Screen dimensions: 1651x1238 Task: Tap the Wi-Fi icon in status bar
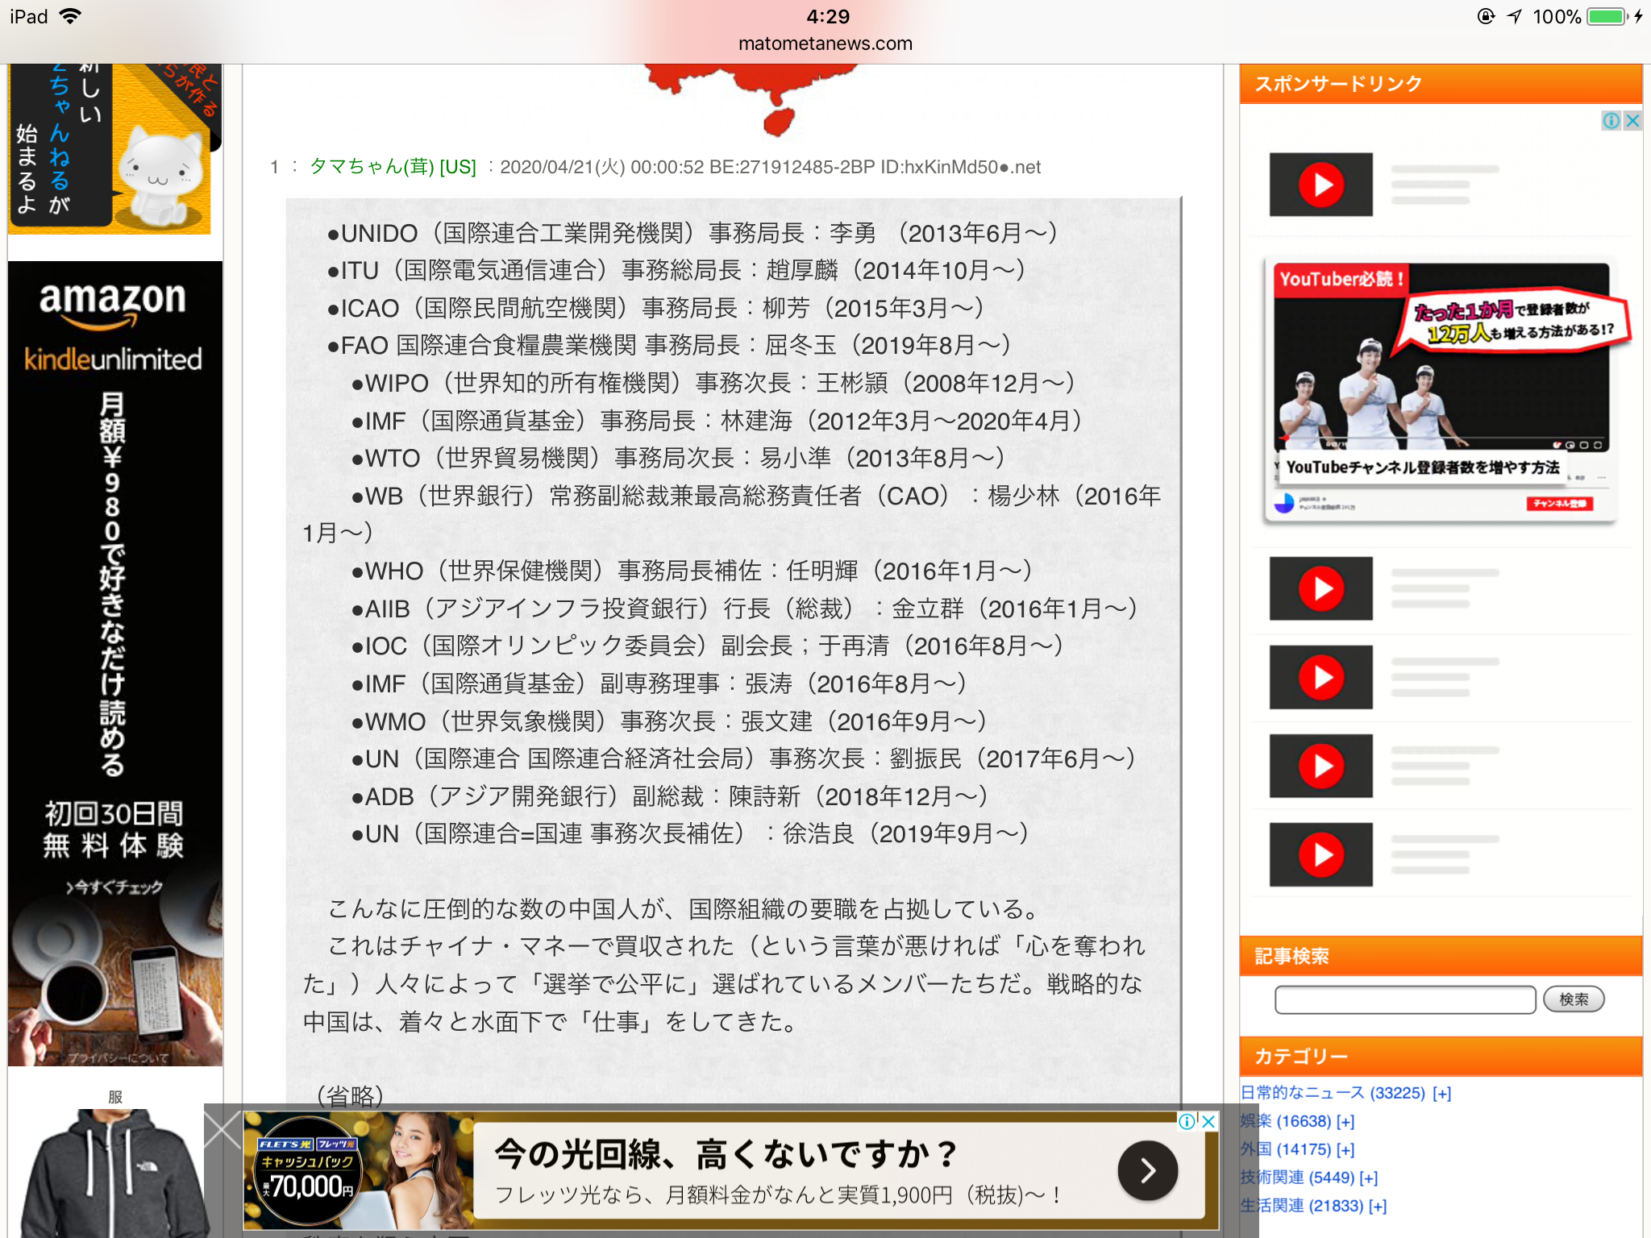[x=71, y=16]
